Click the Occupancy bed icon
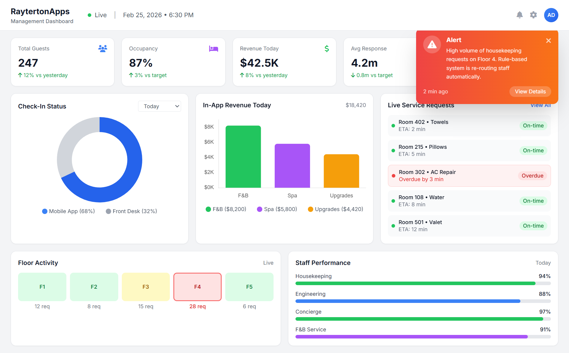 coord(213,49)
